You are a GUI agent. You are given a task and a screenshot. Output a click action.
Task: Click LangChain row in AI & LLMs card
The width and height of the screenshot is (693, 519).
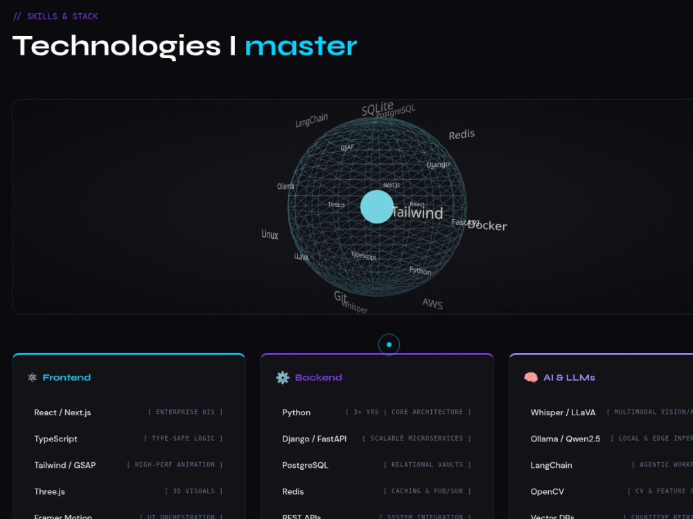[x=612, y=465]
